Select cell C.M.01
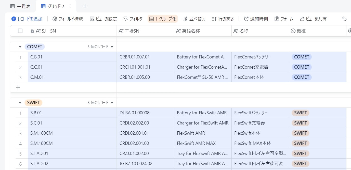Viewport: 351px width, 170px height. tap(72, 77)
